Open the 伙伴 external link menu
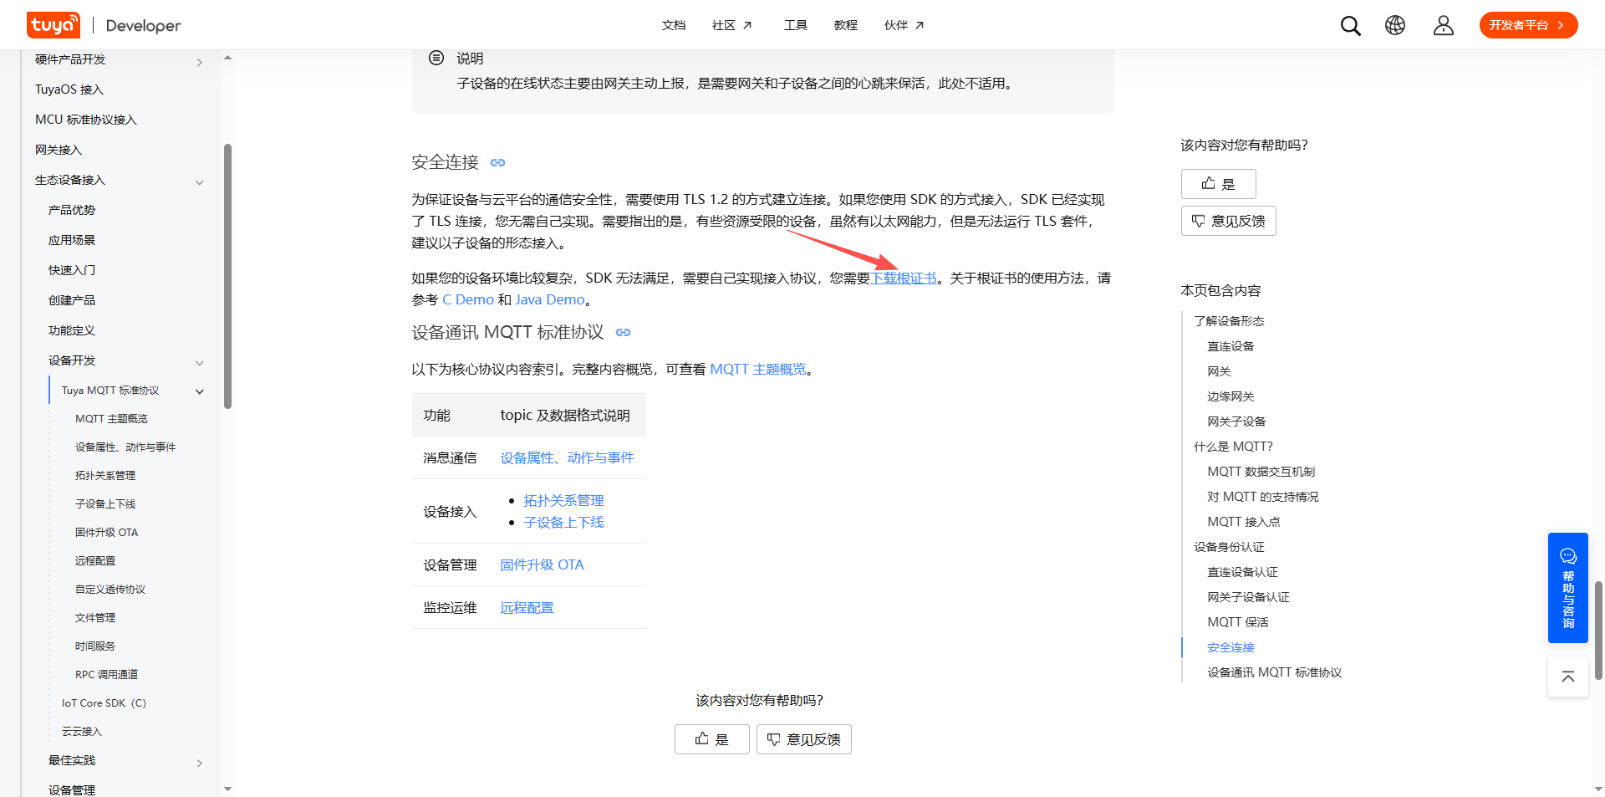This screenshot has height=797, width=1605. coord(904,25)
